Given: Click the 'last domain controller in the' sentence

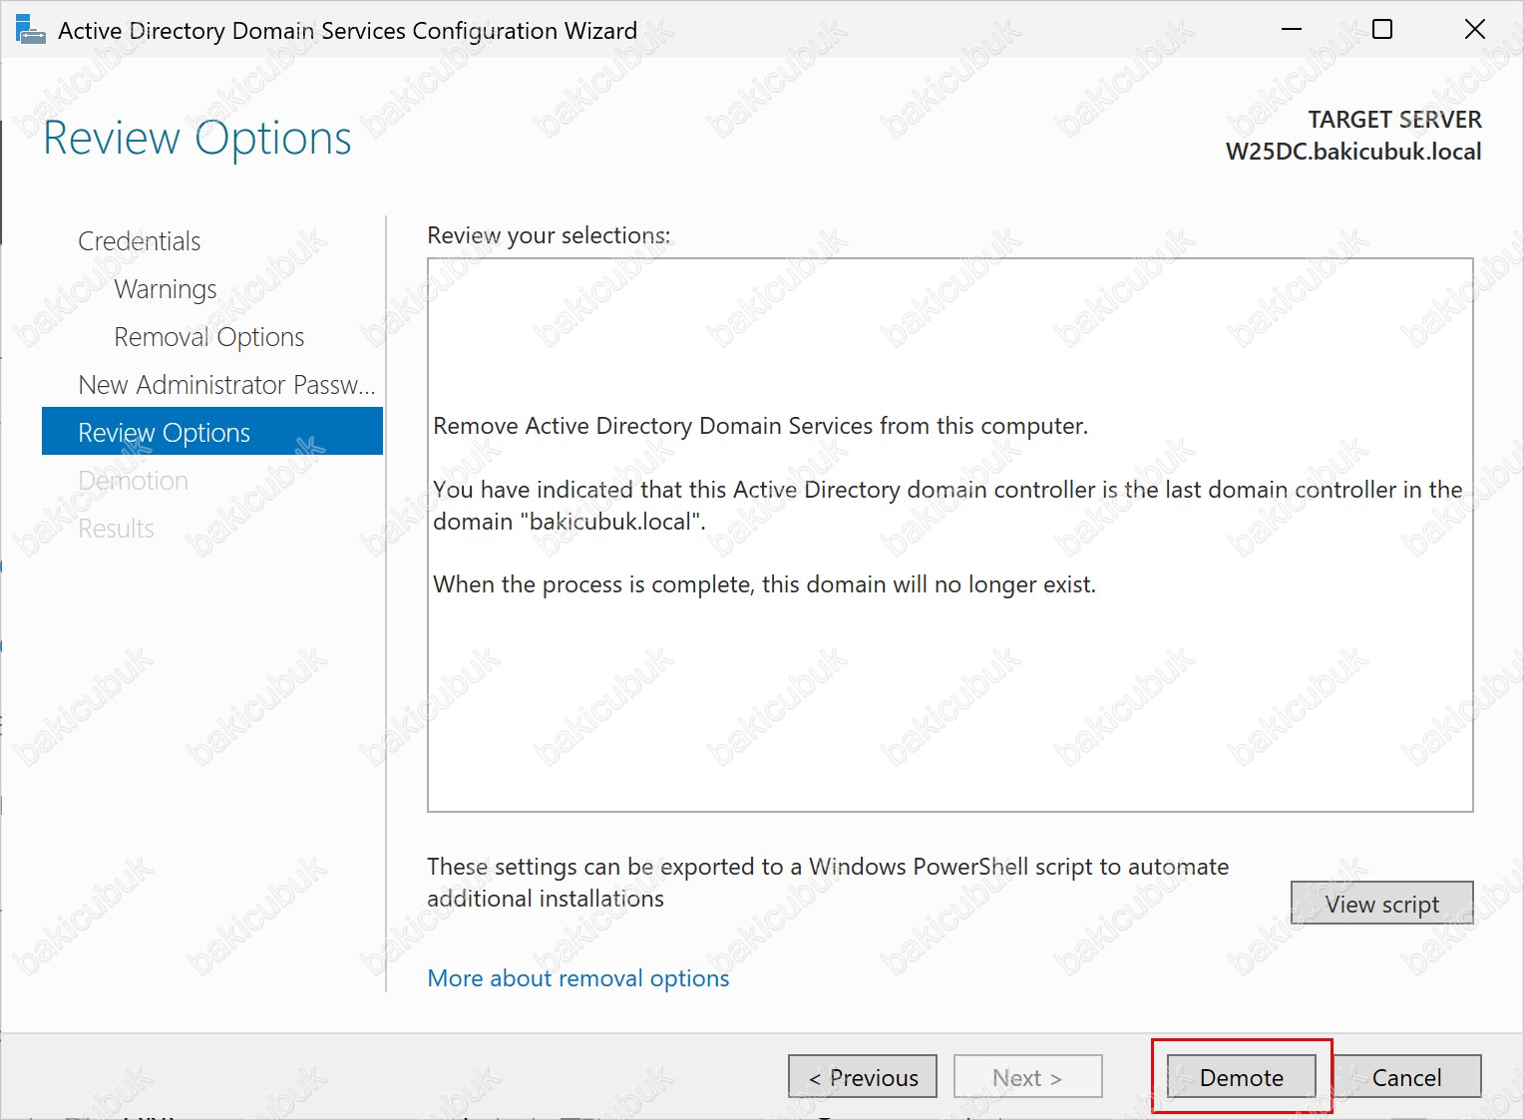Looking at the screenshot, I should 948,506.
